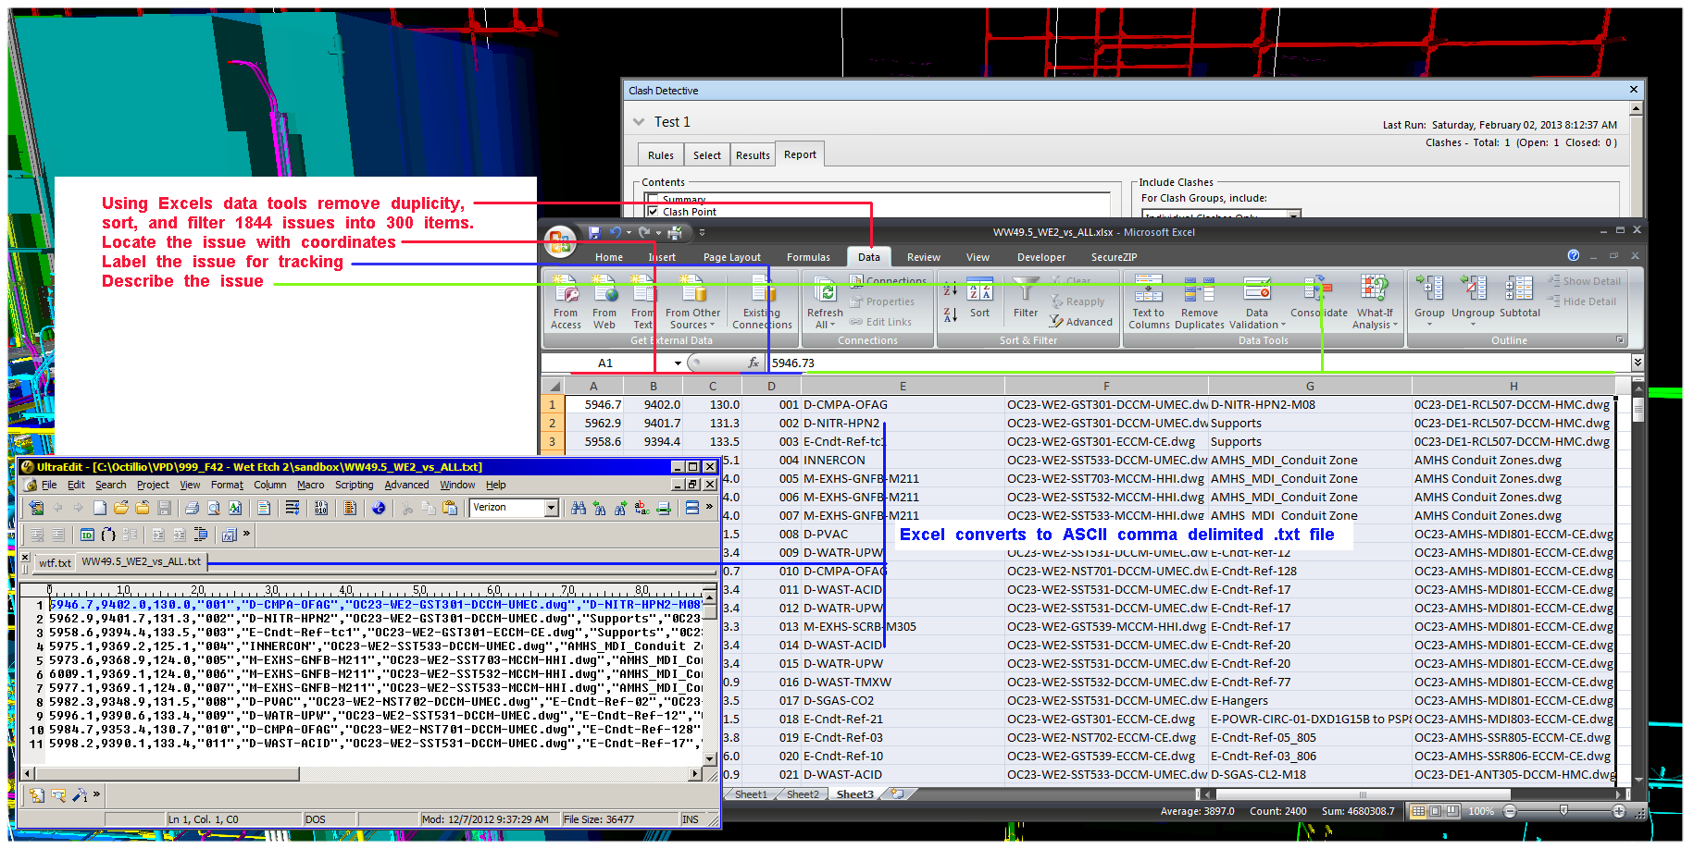Click the From Web import icon
The height and width of the screenshot is (849, 1694).
pyautogui.click(x=604, y=292)
